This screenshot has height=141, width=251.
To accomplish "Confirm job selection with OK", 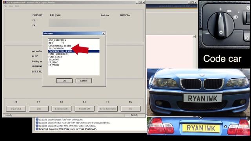I will coord(64,81).
